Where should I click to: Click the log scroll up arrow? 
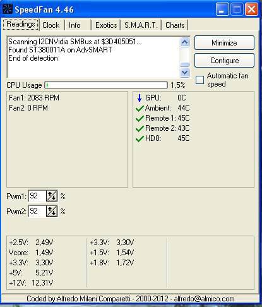184,42
